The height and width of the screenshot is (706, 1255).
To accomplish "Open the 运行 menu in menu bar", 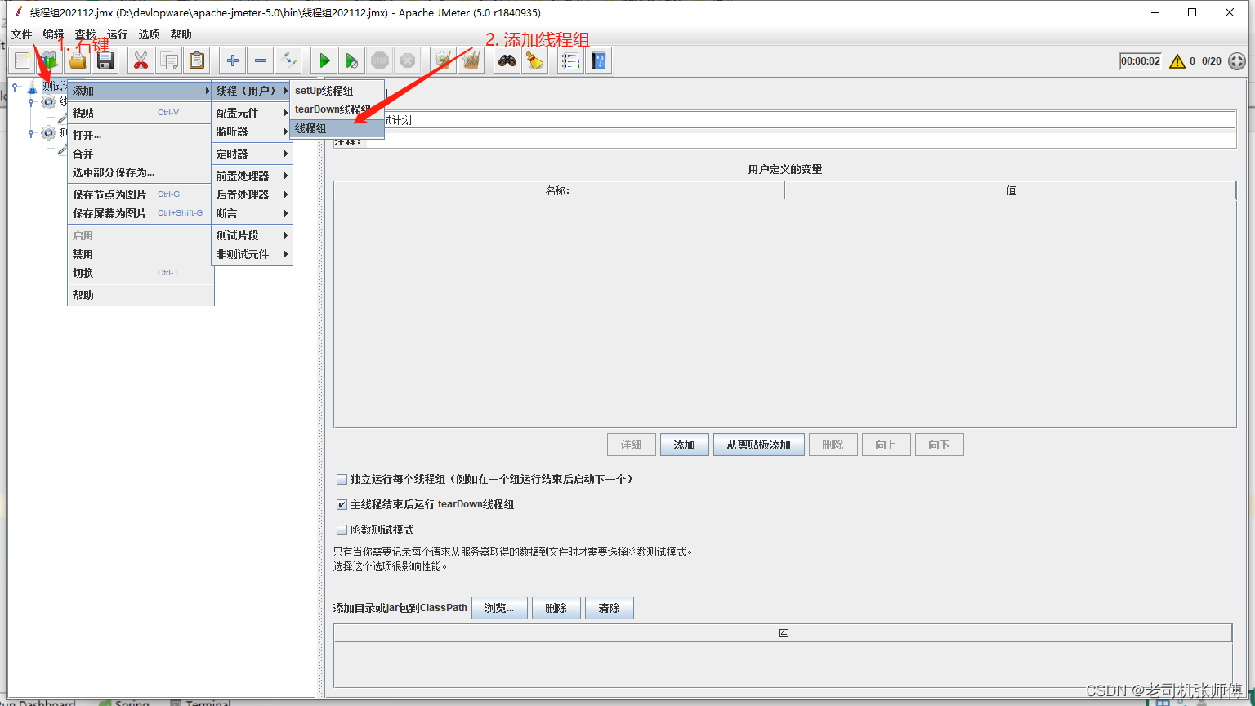I will (x=118, y=34).
